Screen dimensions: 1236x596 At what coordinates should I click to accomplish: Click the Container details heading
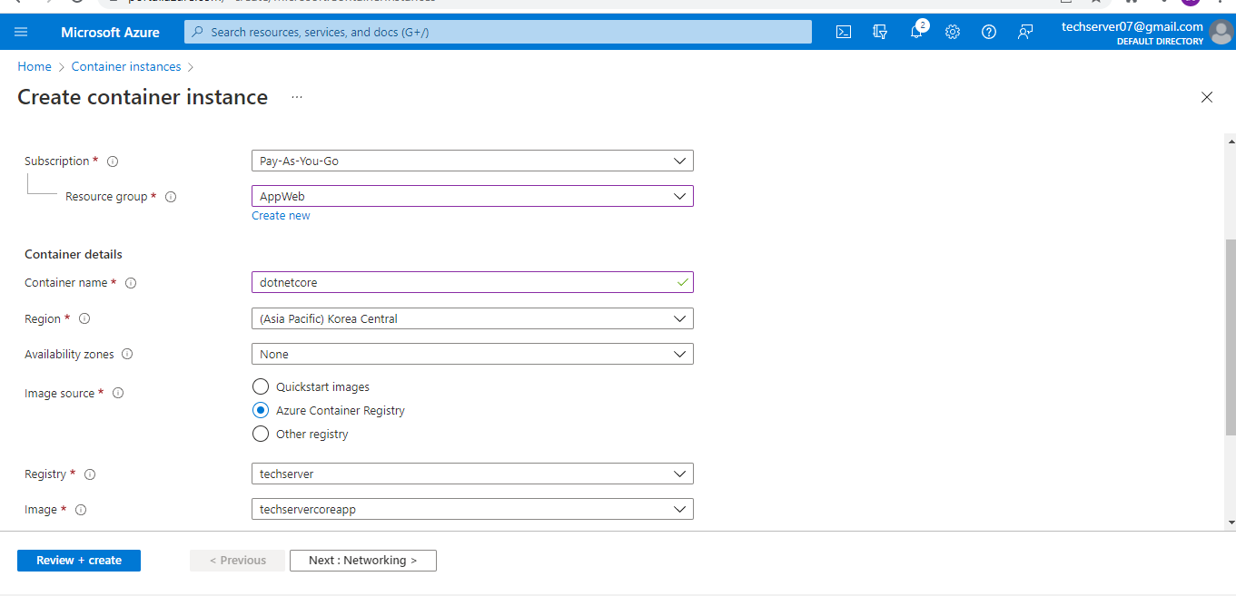pos(74,254)
